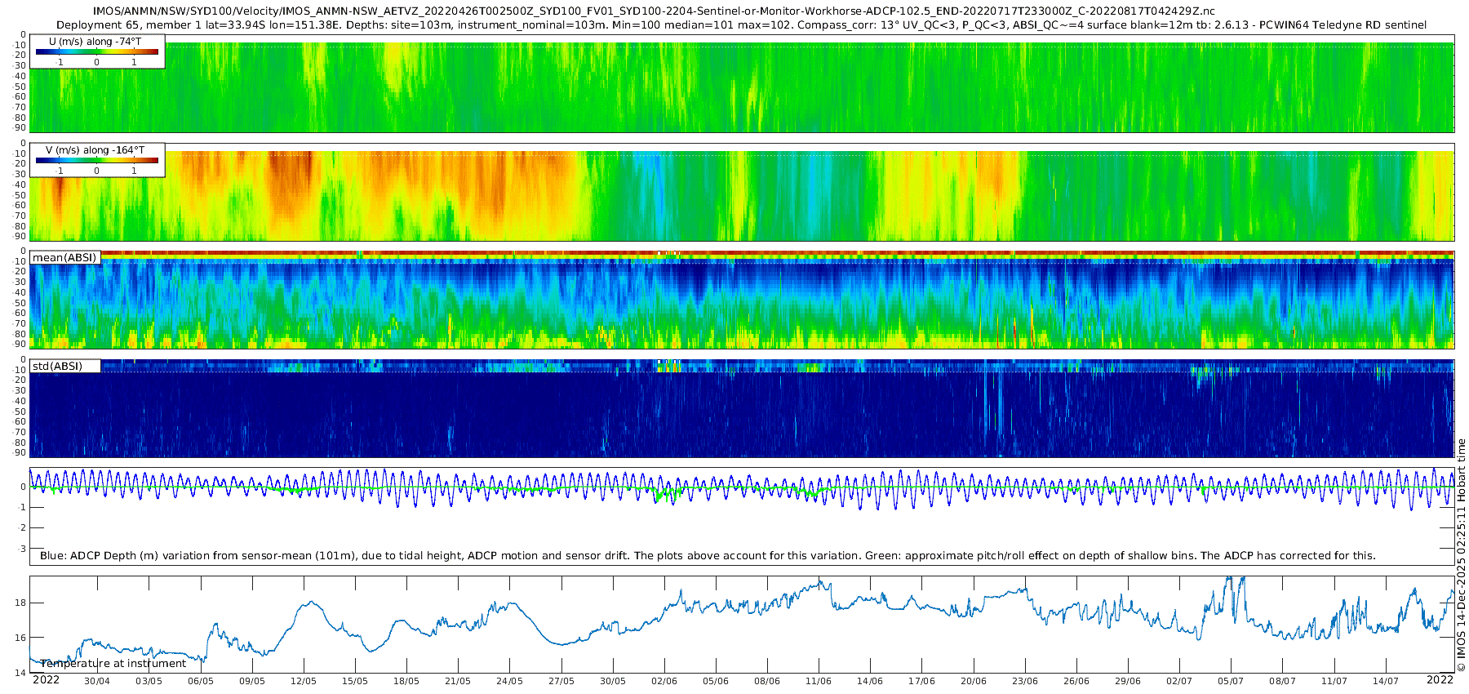Click the V velocity colorbar legend

point(96,160)
